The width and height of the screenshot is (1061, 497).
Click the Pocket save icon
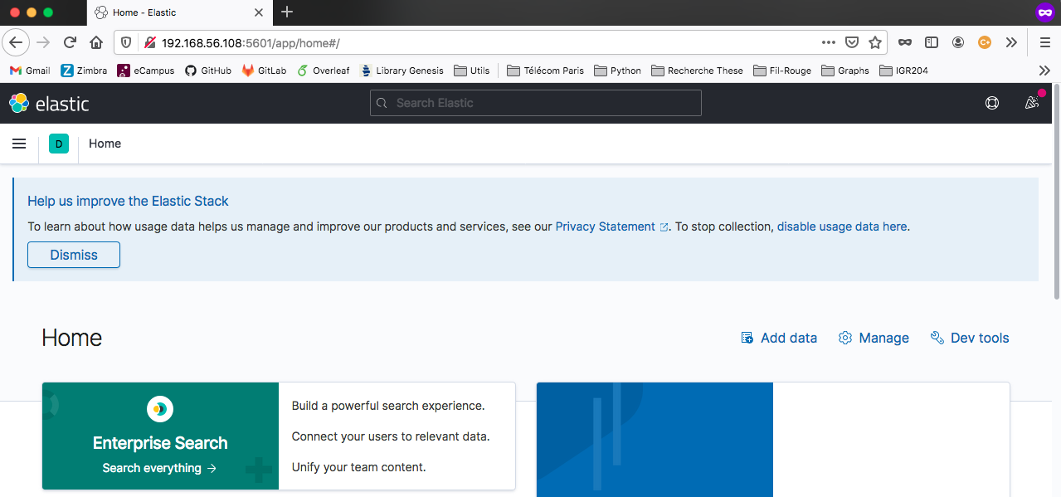[852, 42]
